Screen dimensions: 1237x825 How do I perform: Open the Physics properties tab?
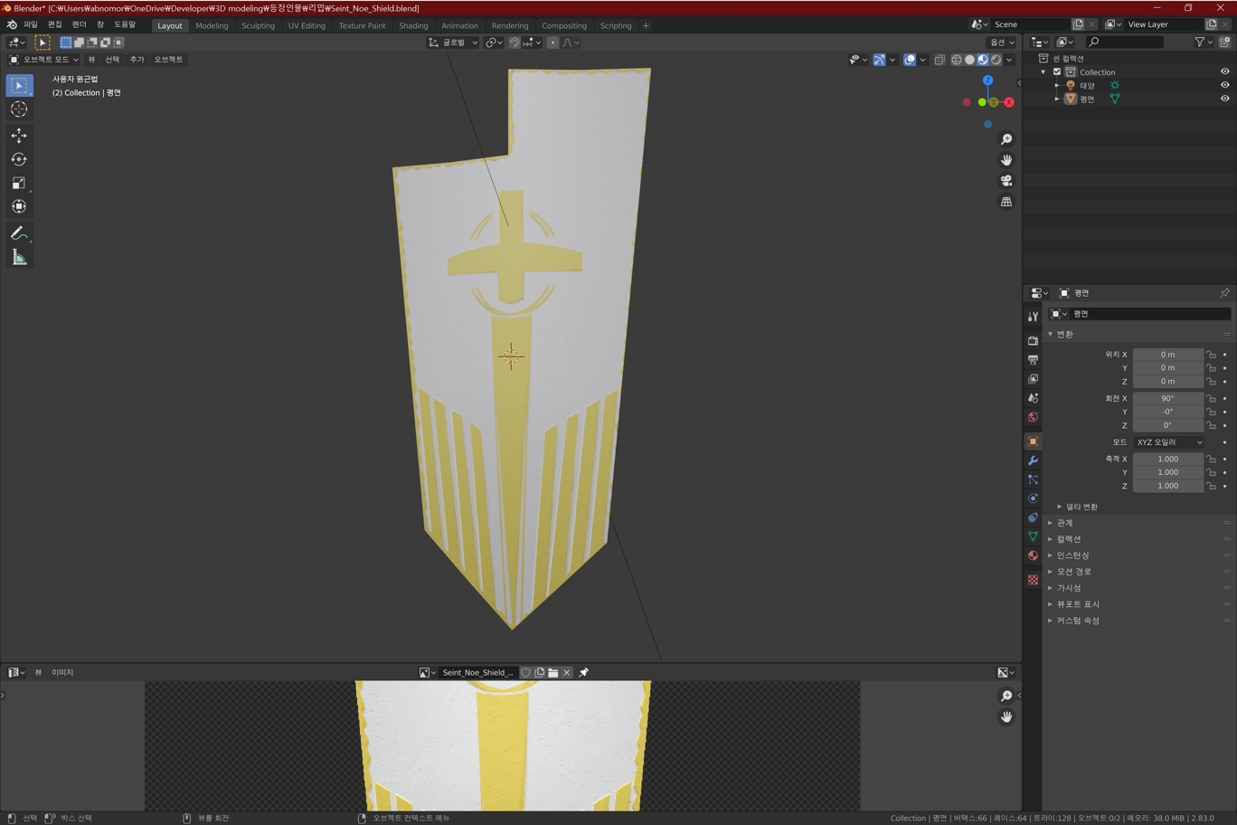coord(1033,498)
